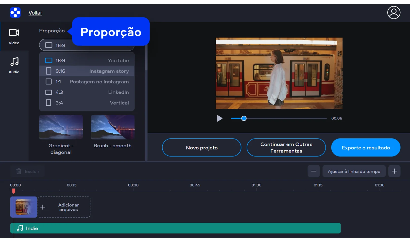Click the Novo projeto button
Image resolution: width=410 pixels, height=242 pixels.
201,148
